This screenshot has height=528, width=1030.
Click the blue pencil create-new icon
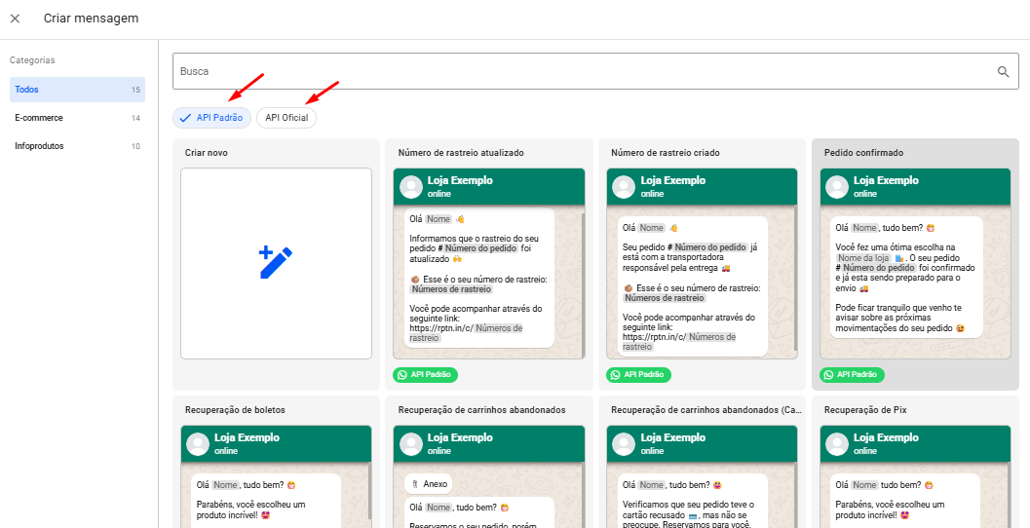pos(276,263)
